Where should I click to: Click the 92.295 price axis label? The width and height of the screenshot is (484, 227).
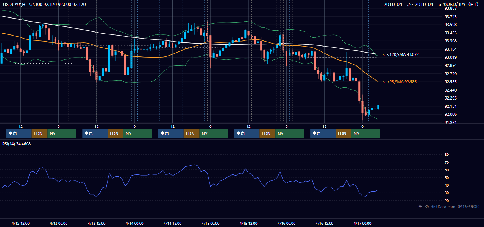(x=450, y=98)
